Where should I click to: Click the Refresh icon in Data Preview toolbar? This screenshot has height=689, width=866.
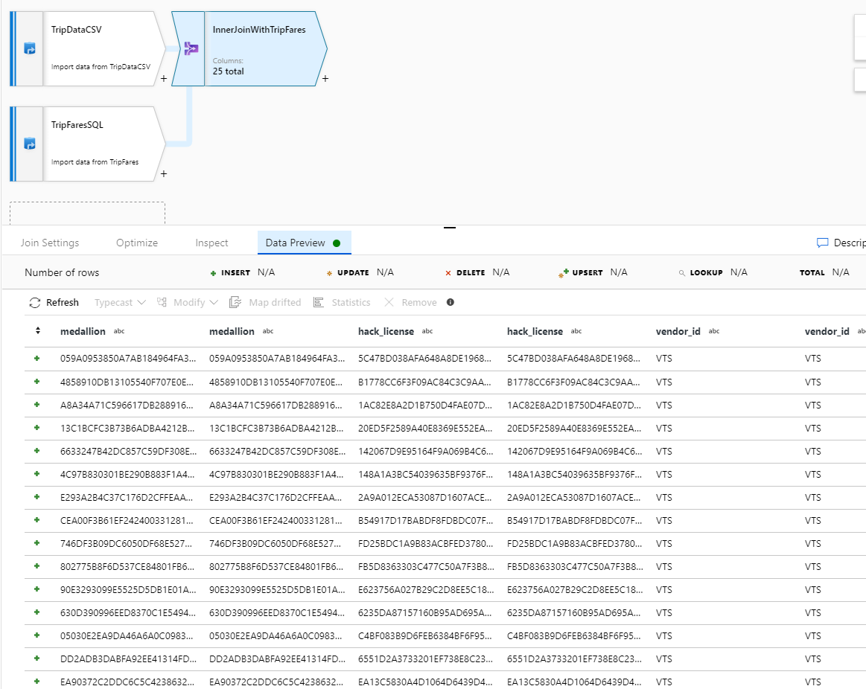pyautogui.click(x=34, y=302)
